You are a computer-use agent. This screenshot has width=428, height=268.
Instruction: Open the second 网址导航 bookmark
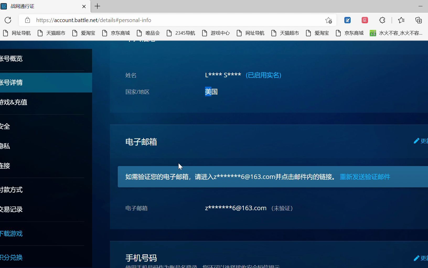coord(250,33)
